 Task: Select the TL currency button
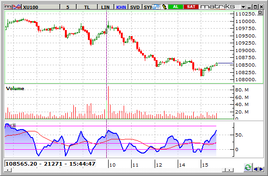pos(87,7)
